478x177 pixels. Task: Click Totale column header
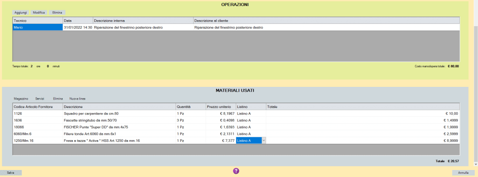point(363,106)
